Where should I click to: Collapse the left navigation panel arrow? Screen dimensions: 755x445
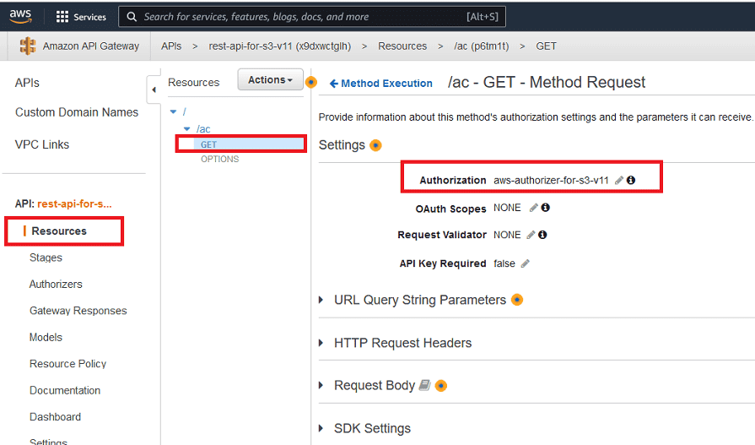pos(154,90)
